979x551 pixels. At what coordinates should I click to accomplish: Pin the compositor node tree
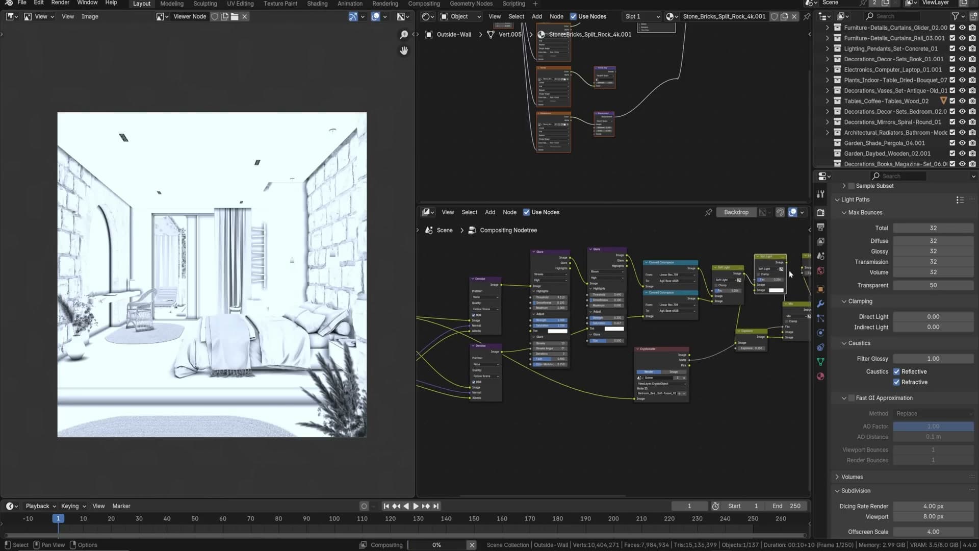tap(709, 212)
